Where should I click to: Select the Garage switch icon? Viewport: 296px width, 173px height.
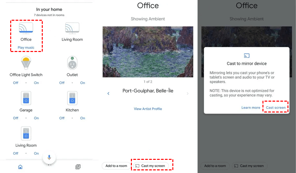[x=26, y=98]
